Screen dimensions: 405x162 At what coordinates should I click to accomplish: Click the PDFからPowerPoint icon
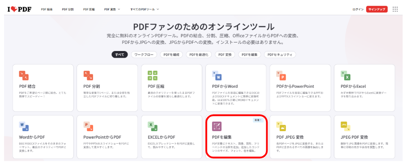(x=281, y=76)
